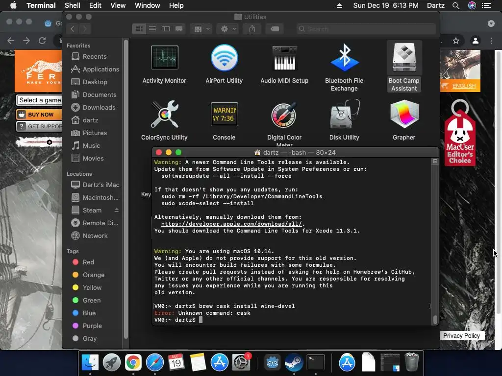Select Applications in Finder sidebar
The image size is (502, 376).
click(x=96, y=69)
